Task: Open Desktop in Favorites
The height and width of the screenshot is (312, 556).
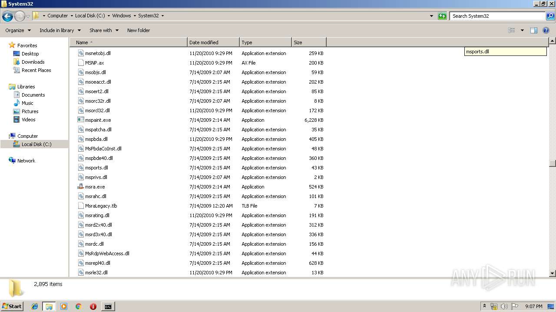Action: click(30, 54)
